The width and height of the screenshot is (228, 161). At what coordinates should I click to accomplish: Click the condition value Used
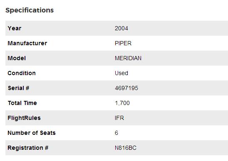tap(121, 73)
